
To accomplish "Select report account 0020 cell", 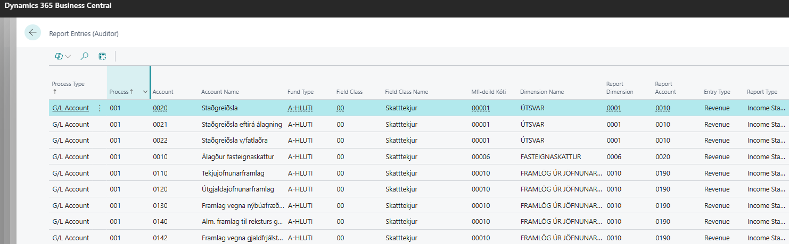I will click(663, 157).
